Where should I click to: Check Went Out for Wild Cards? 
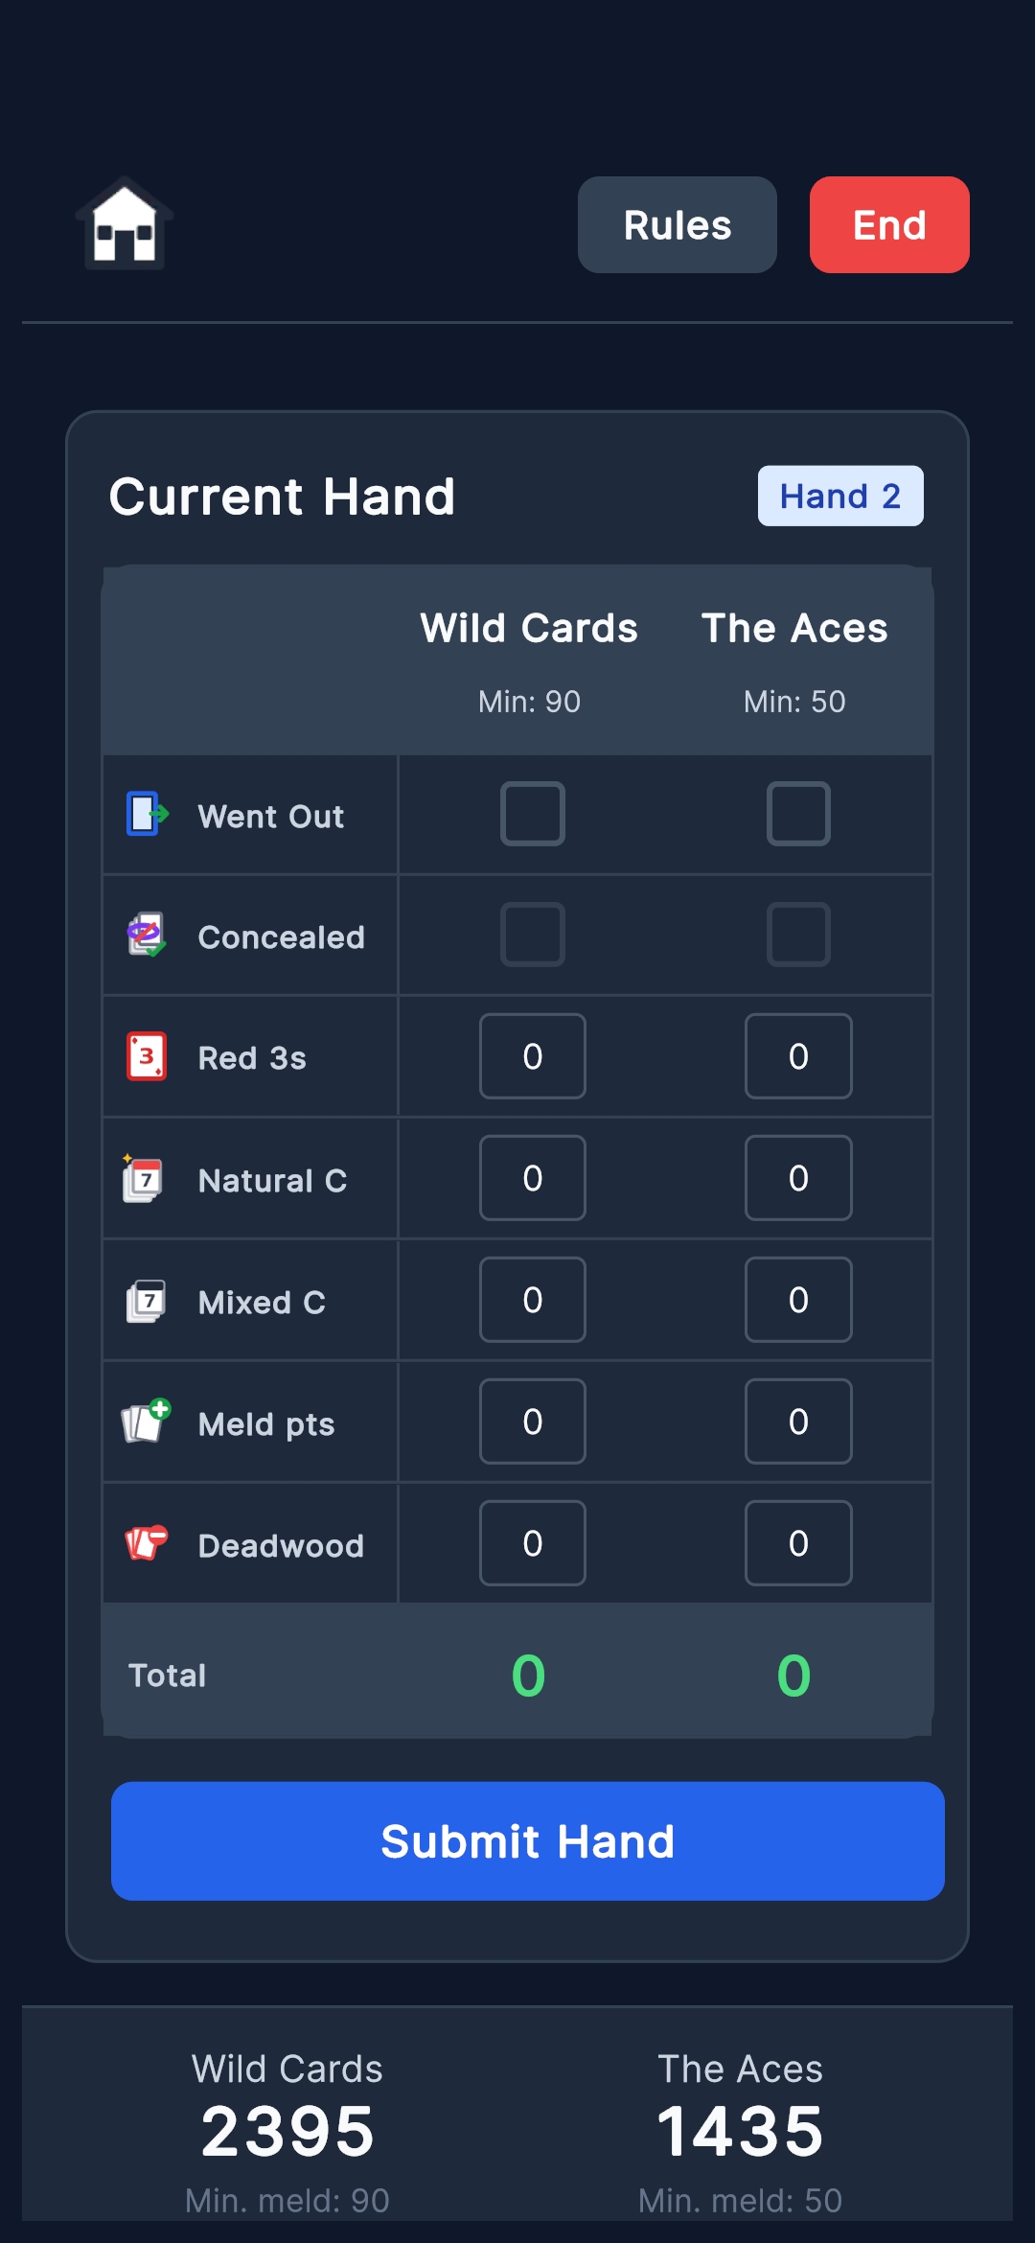point(533,814)
